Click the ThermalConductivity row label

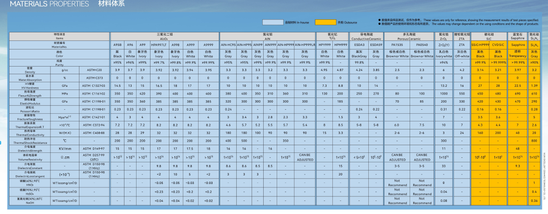pos(30,133)
